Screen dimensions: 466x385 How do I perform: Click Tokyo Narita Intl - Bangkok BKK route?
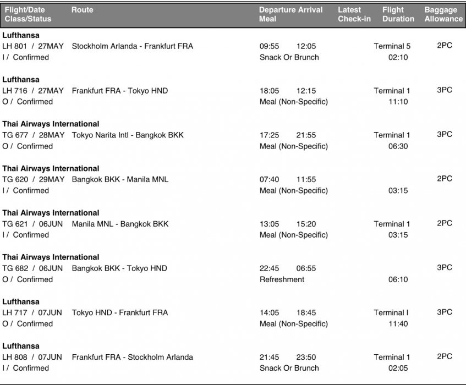click(128, 135)
